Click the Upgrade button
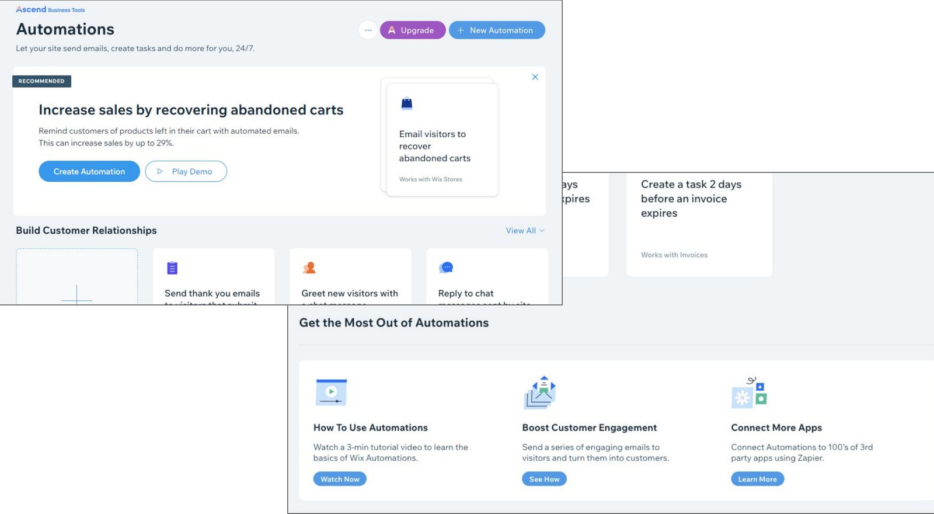934x514 pixels. (413, 30)
